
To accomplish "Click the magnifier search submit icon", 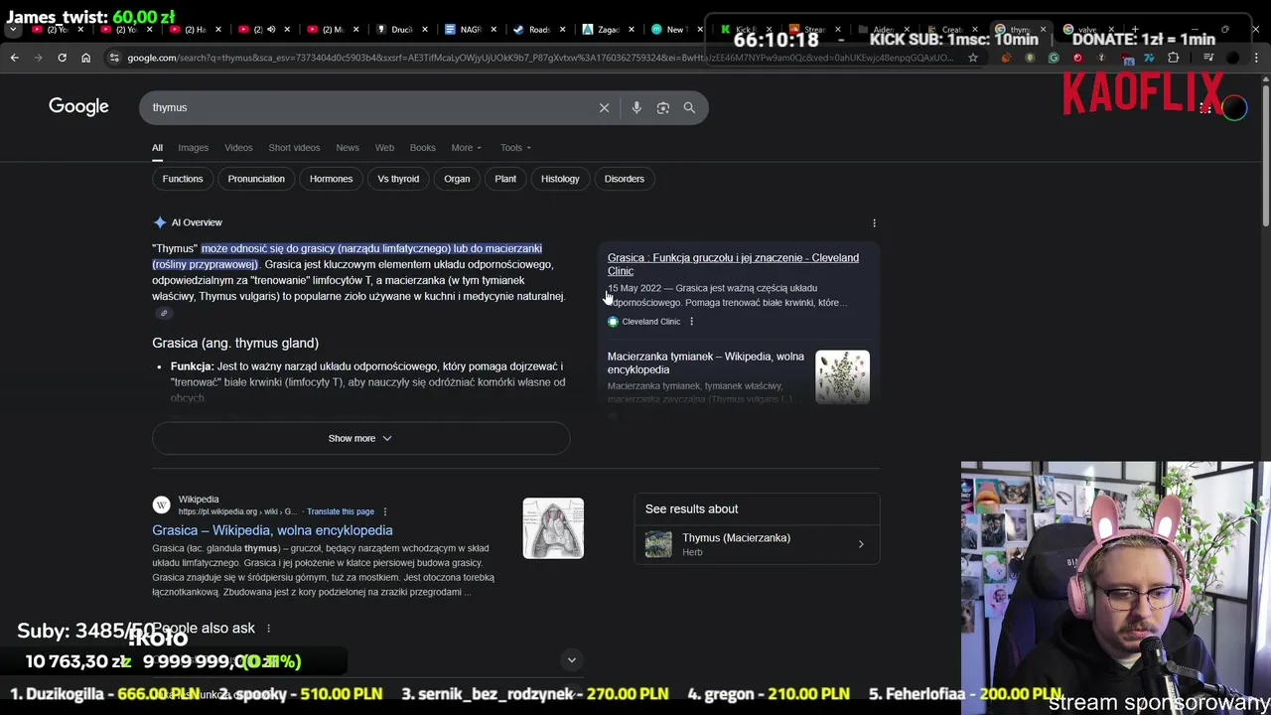I will coord(689,107).
